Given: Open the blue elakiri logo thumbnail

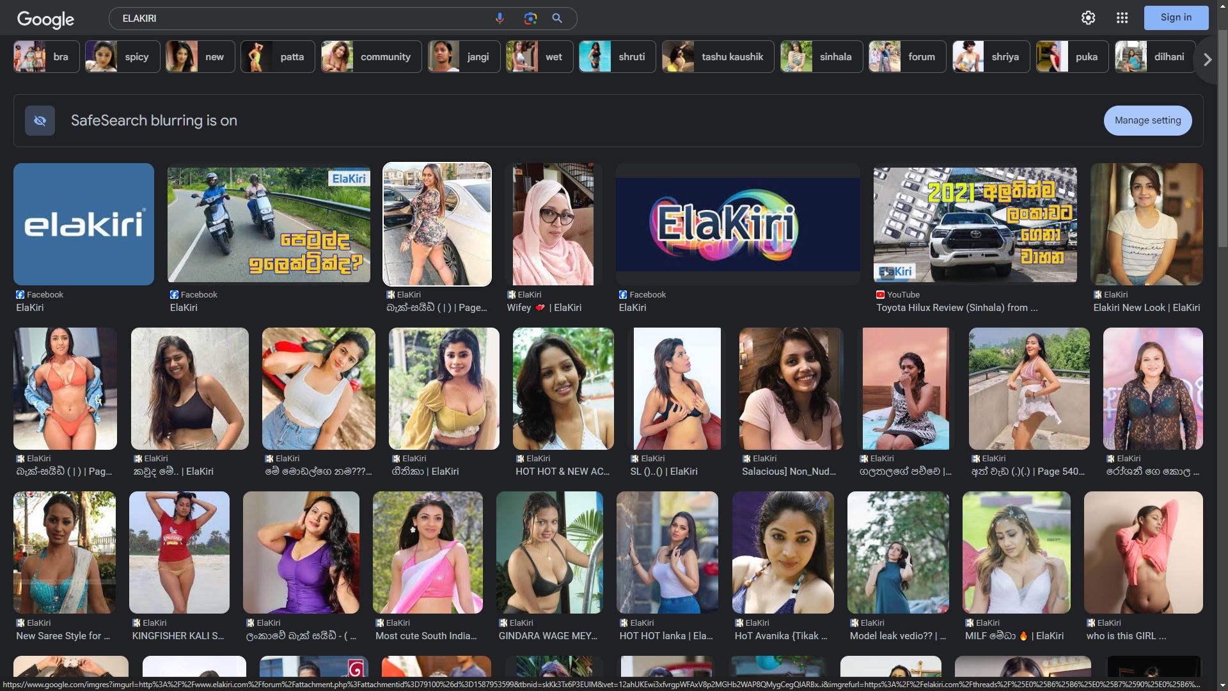Looking at the screenshot, I should 84,224.
